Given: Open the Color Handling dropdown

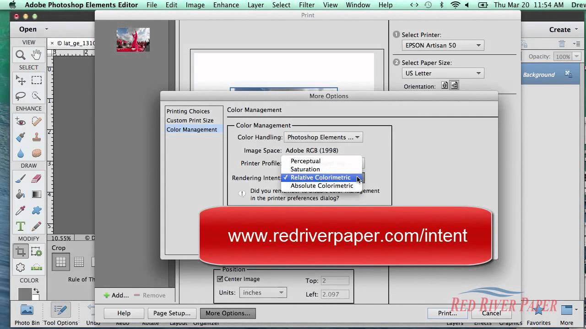Looking at the screenshot, I should point(323,137).
